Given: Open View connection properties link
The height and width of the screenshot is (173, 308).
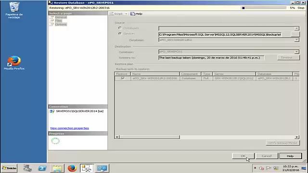Looking at the screenshot, I should (x=69, y=128).
